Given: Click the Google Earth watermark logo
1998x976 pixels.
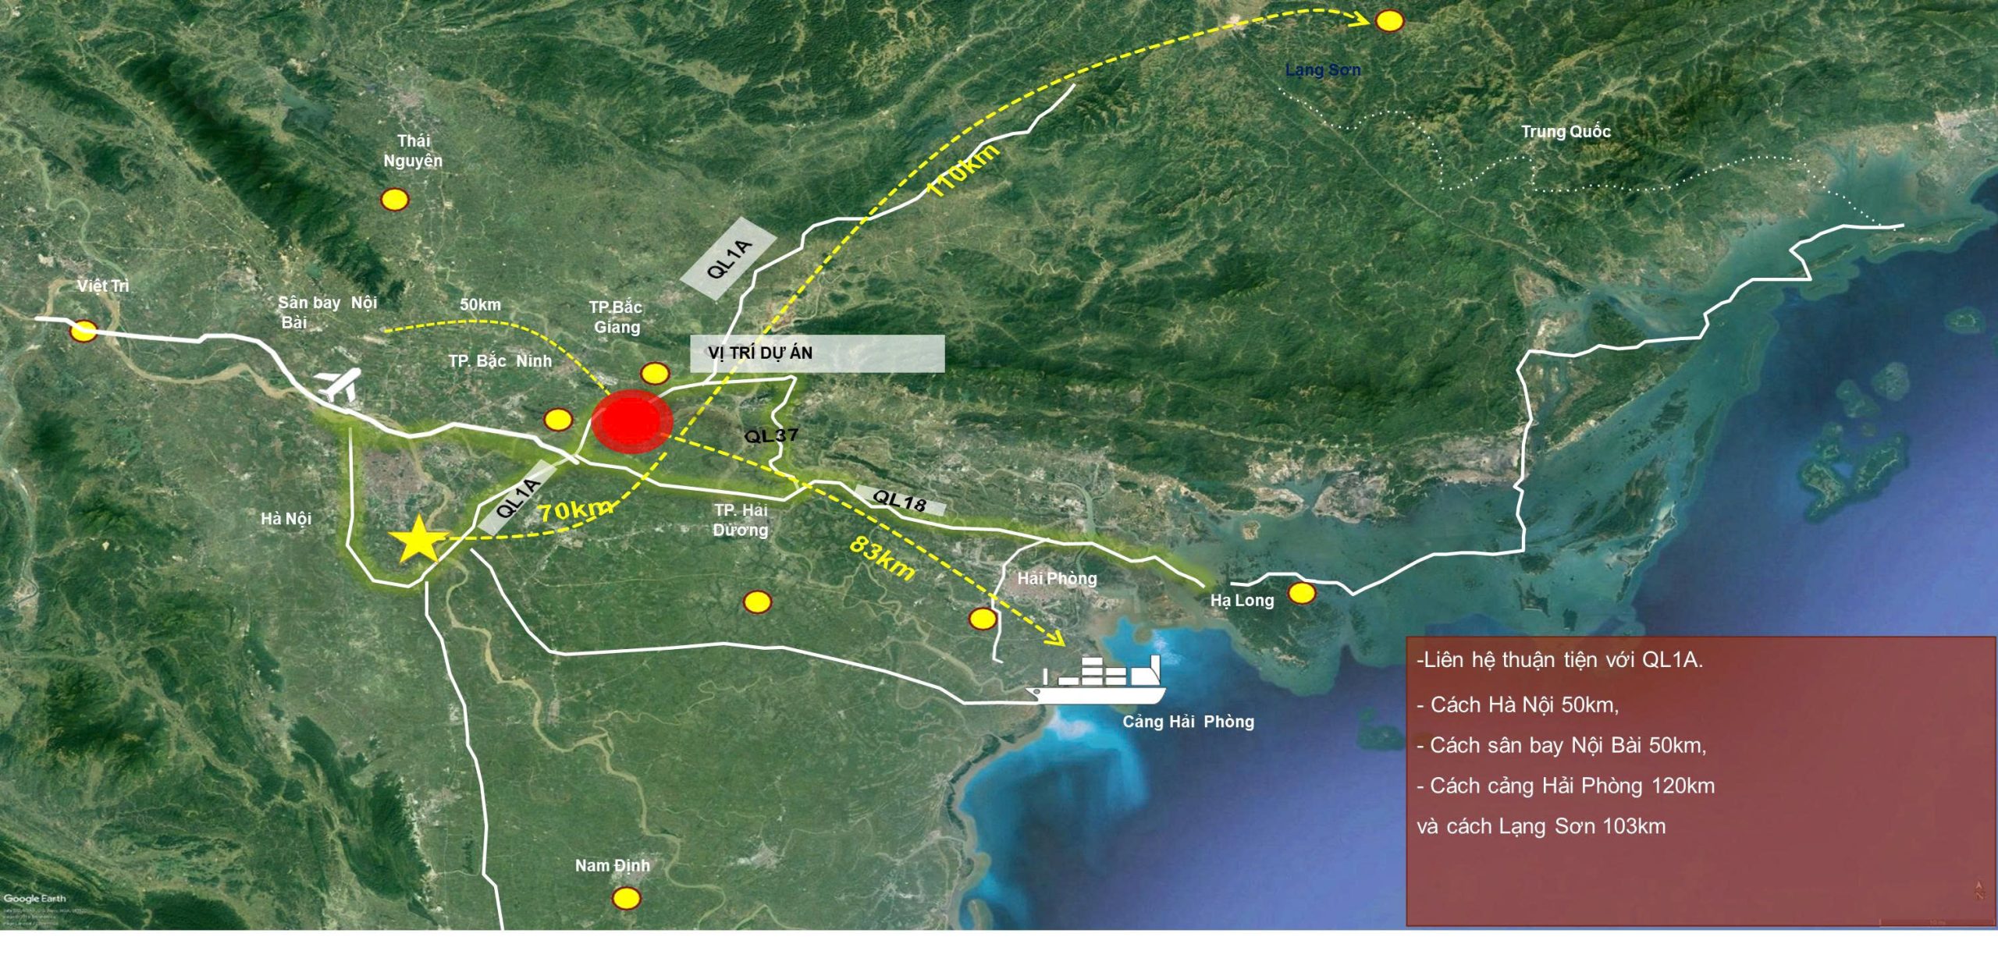Looking at the screenshot, I should (x=35, y=898).
